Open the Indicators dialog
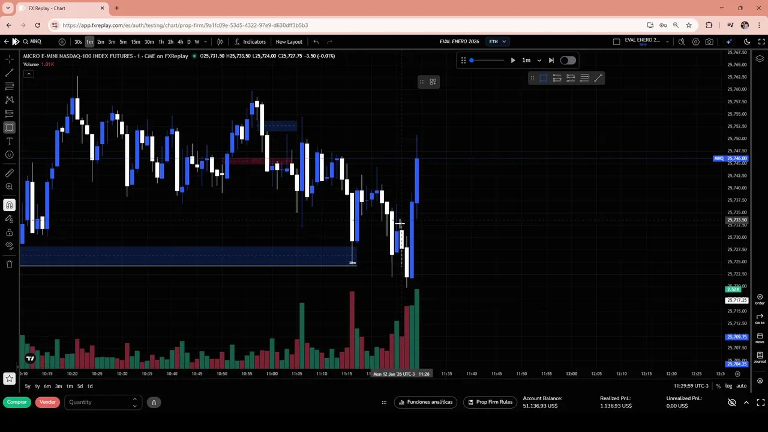Screen dimensions: 768x432 250,41
